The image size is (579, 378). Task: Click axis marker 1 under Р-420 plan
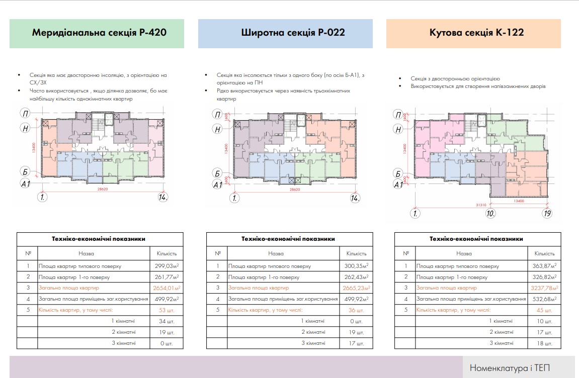coord(43,197)
